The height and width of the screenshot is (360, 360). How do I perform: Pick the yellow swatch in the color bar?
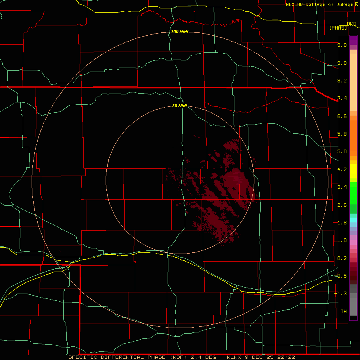pos(353,171)
